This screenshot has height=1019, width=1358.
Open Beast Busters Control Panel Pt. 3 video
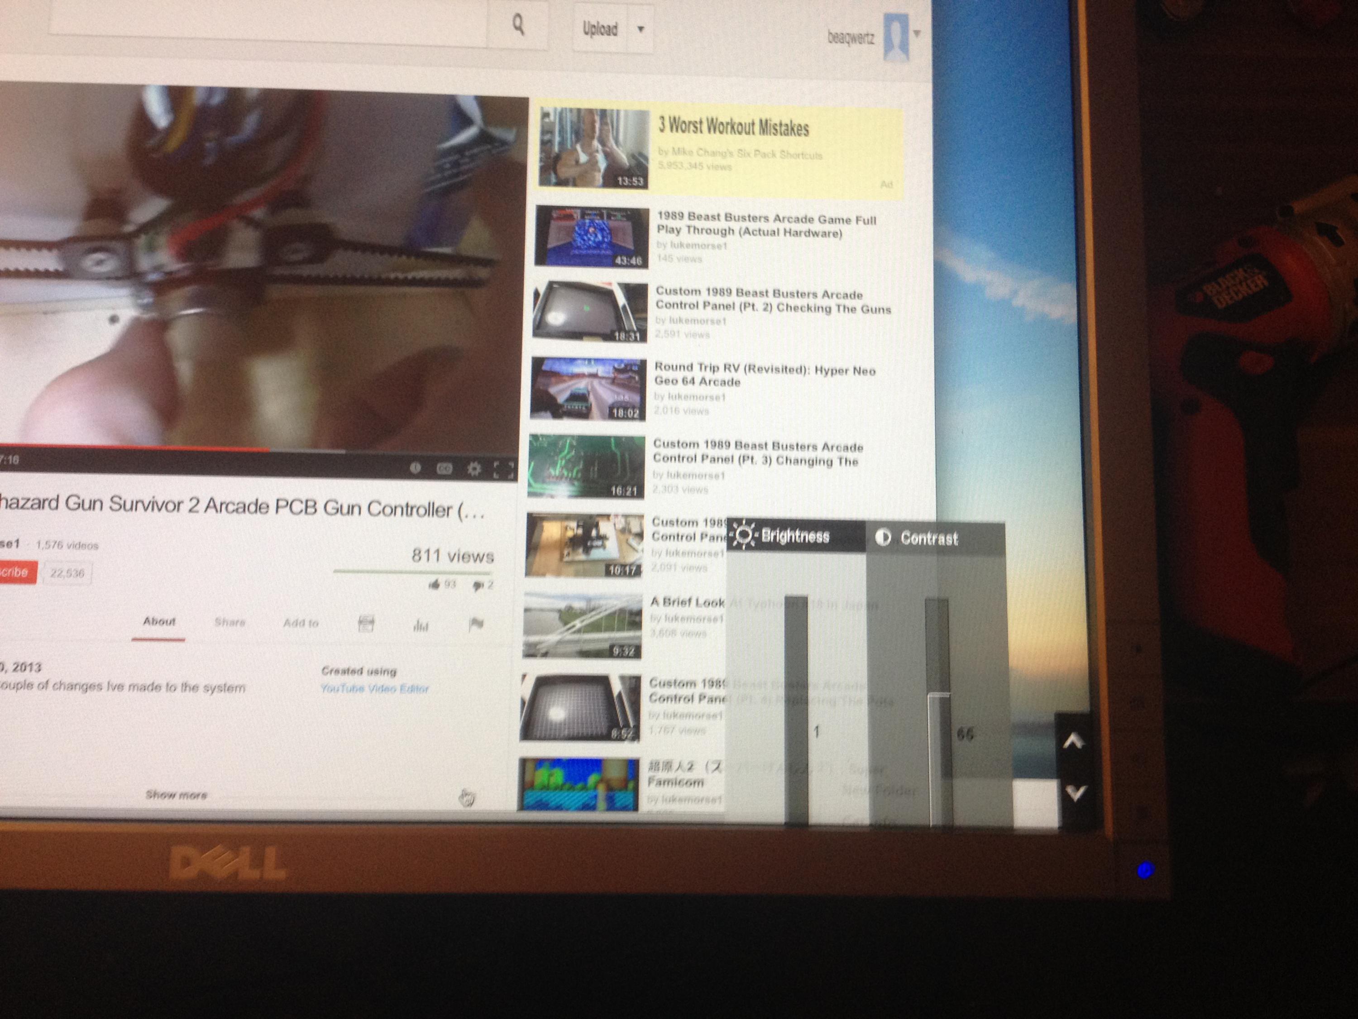click(758, 453)
